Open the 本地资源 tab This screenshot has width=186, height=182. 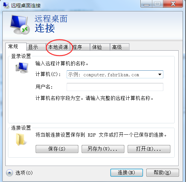point(58,47)
